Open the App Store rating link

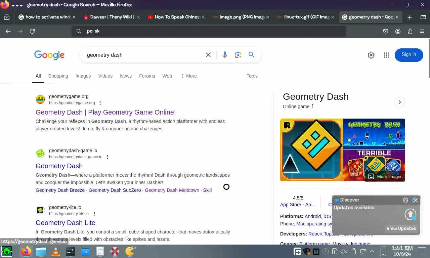pos(298,204)
